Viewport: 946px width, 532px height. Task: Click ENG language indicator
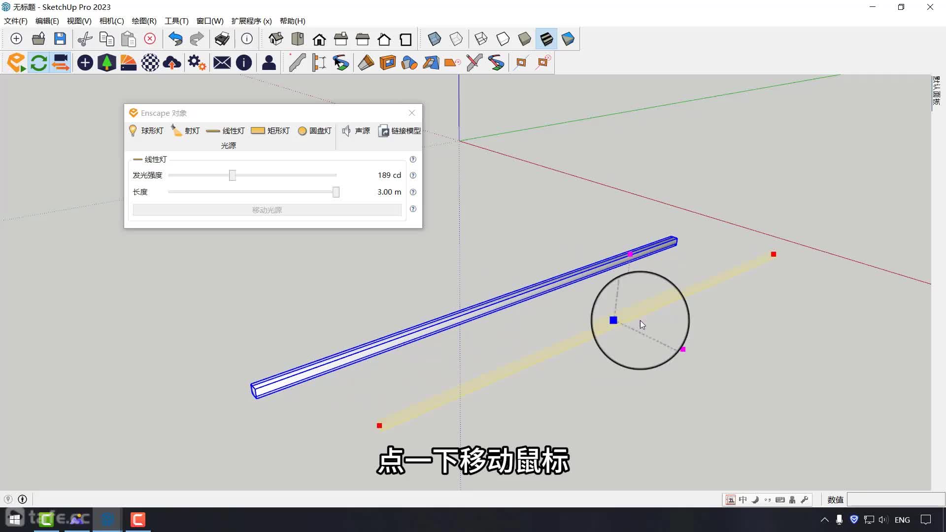tap(902, 520)
